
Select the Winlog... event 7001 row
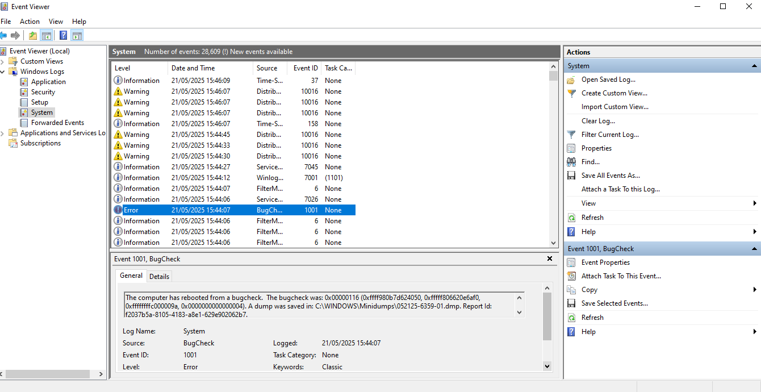tap(233, 178)
